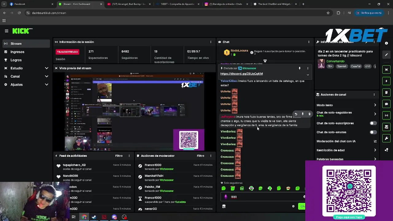Open options menu of Información de la sesión
The height and width of the screenshot is (221, 393).
tap(211, 42)
